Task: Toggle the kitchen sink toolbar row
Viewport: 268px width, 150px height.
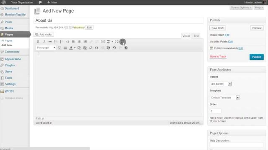Action: tap(122, 42)
